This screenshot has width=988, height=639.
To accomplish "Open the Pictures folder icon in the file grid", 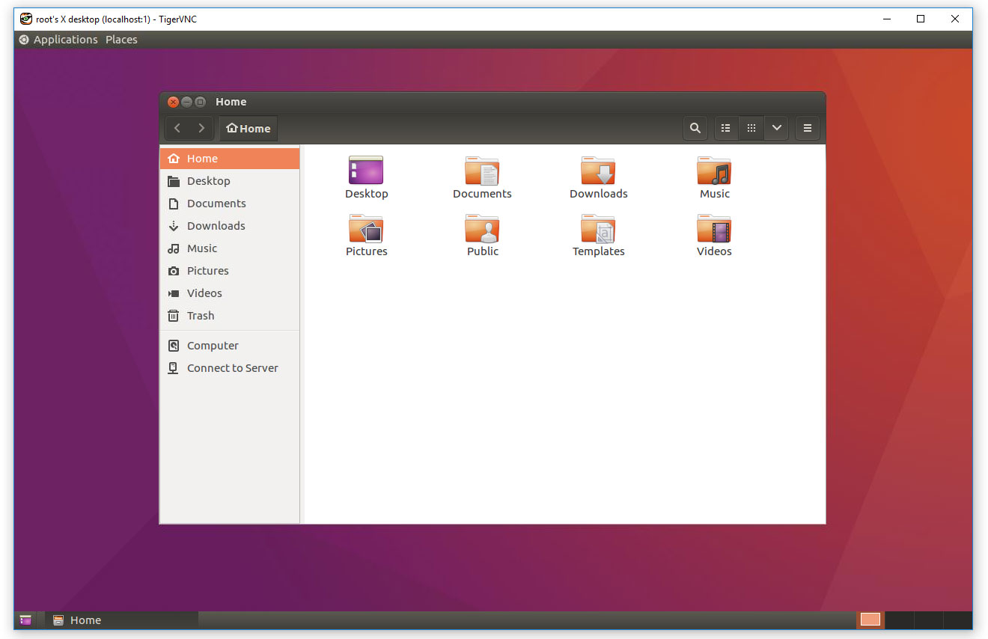I will pos(366,229).
